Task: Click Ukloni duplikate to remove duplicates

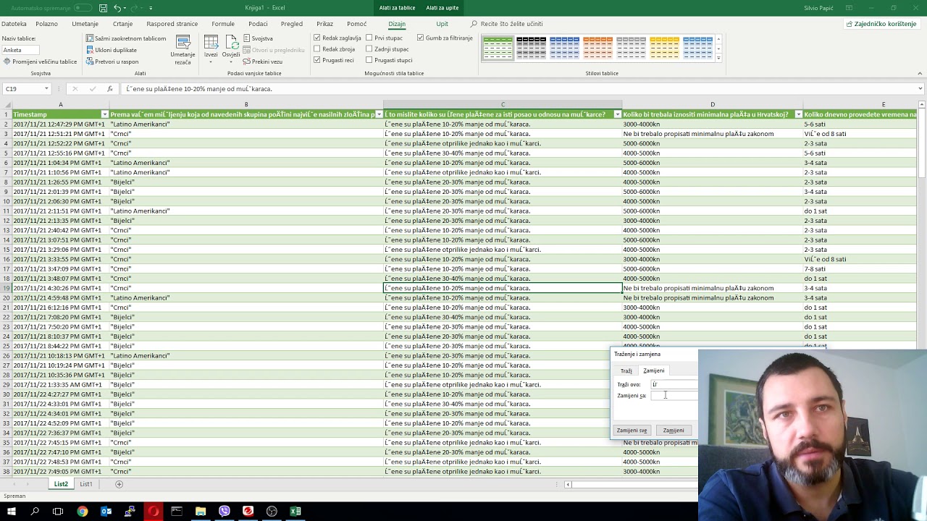Action: (x=112, y=50)
